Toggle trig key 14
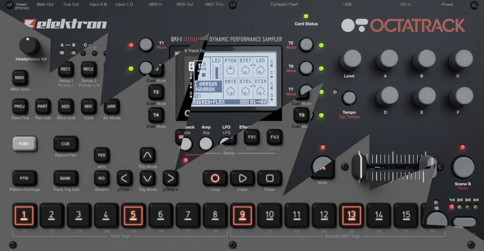Screen dimensions: 484x251 [x=378, y=215]
